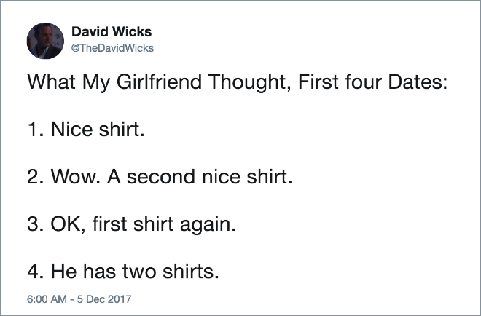Click the word "Dates:" in the heading
481x316 pixels.
(418, 82)
